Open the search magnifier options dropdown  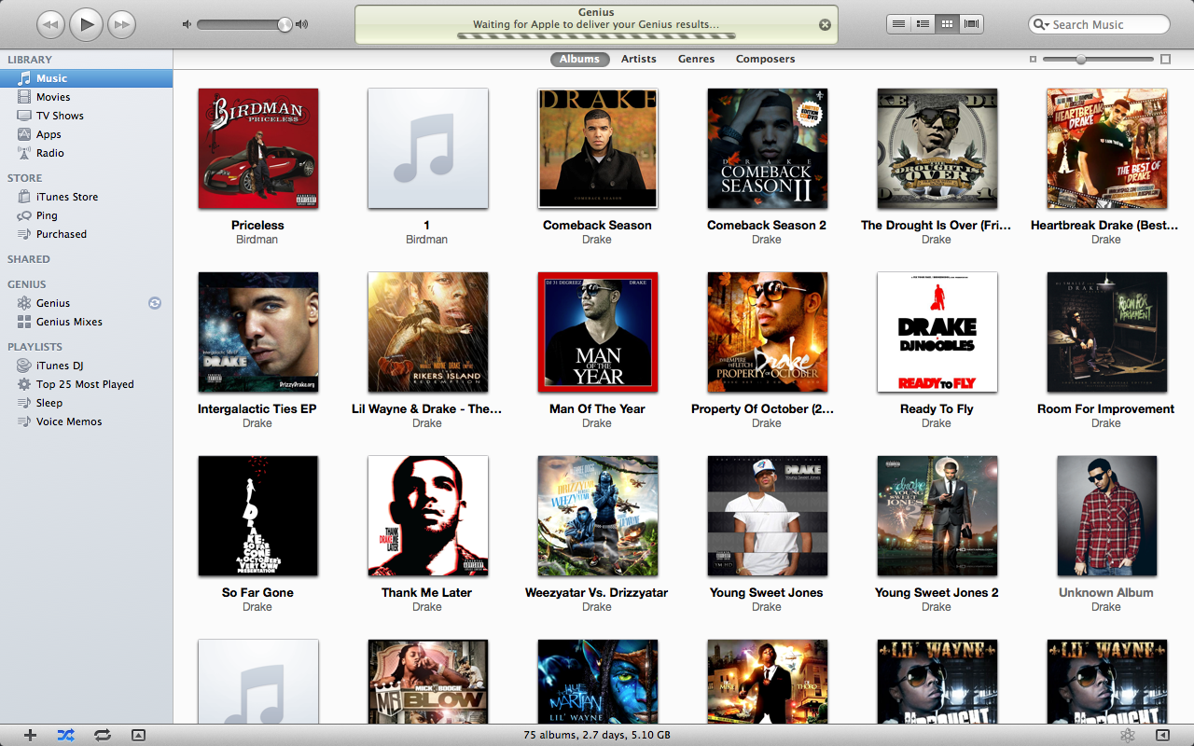click(x=1041, y=24)
